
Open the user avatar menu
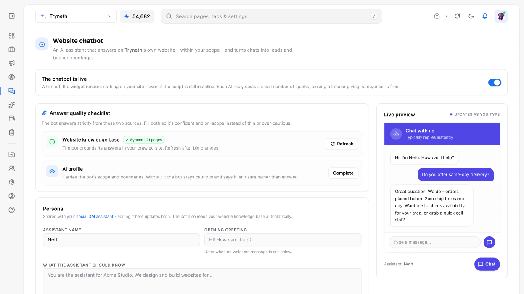[x=501, y=16]
